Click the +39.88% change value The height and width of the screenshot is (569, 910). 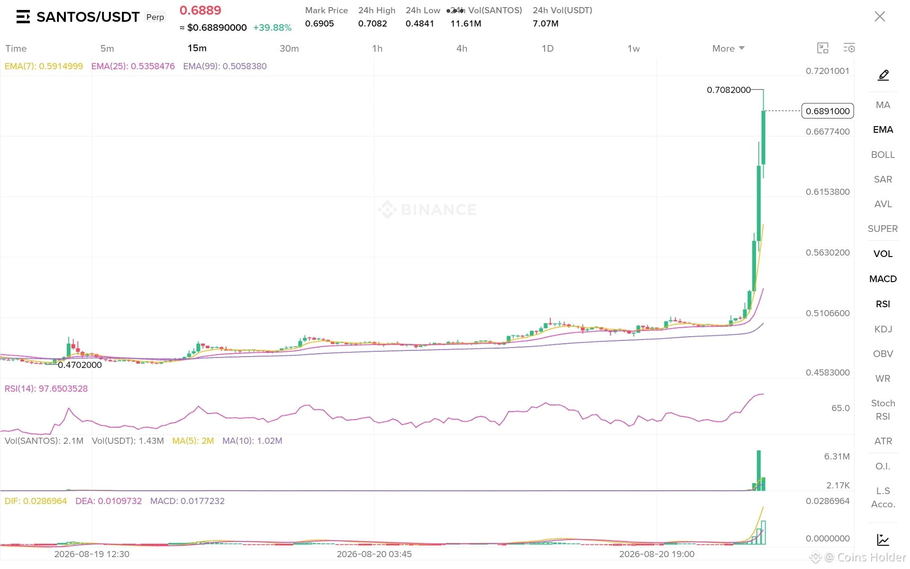coord(273,28)
